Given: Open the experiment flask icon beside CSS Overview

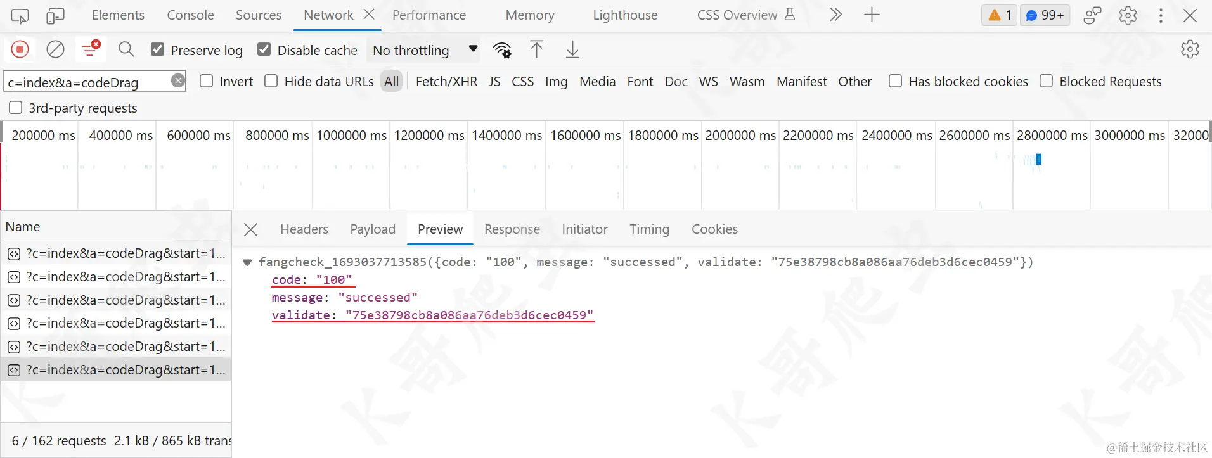Looking at the screenshot, I should click(789, 14).
